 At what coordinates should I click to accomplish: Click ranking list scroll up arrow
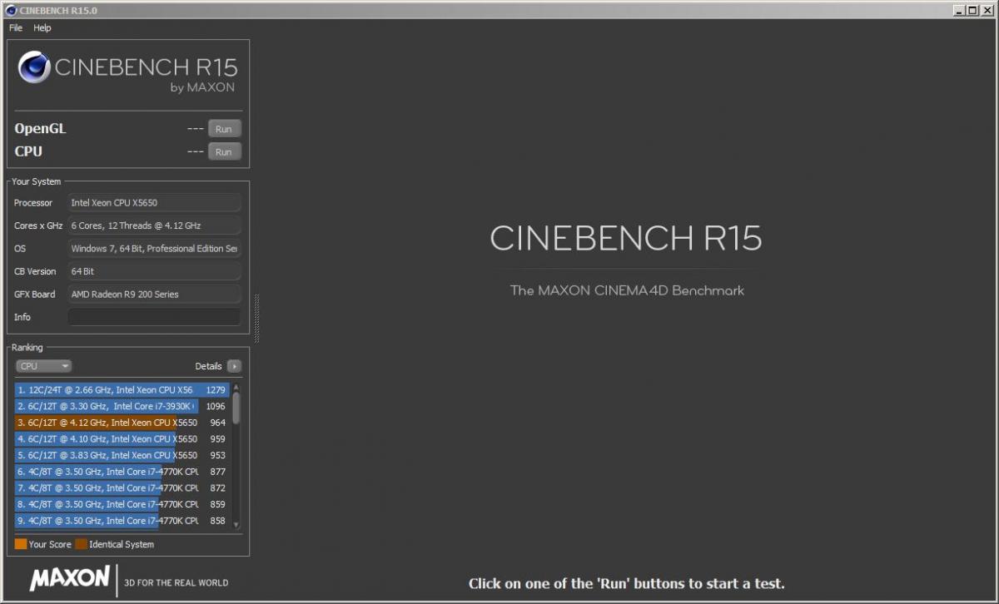236,387
